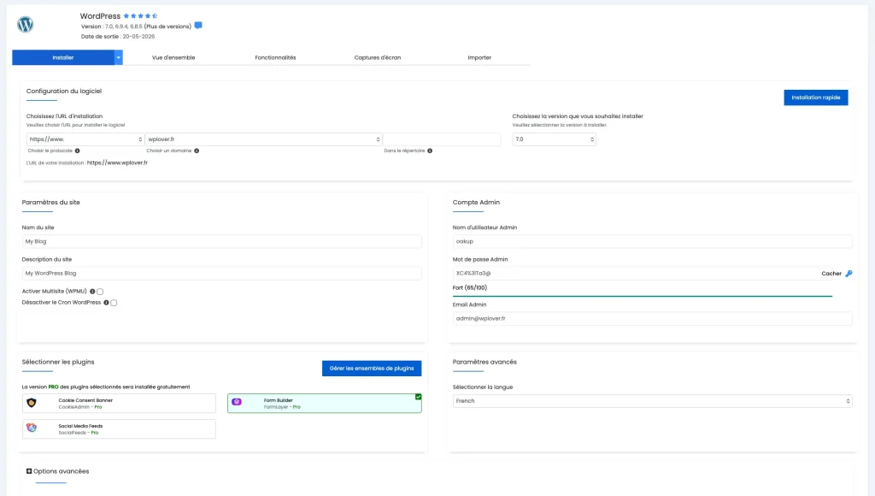Open the language dropdown showing French
The width and height of the screenshot is (875, 496).
[x=652, y=401]
